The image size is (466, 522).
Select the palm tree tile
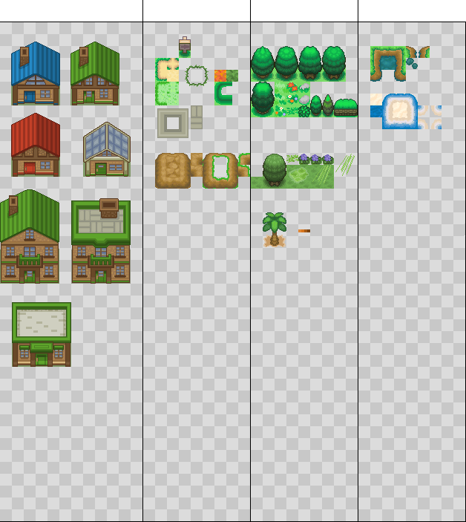[275, 229]
